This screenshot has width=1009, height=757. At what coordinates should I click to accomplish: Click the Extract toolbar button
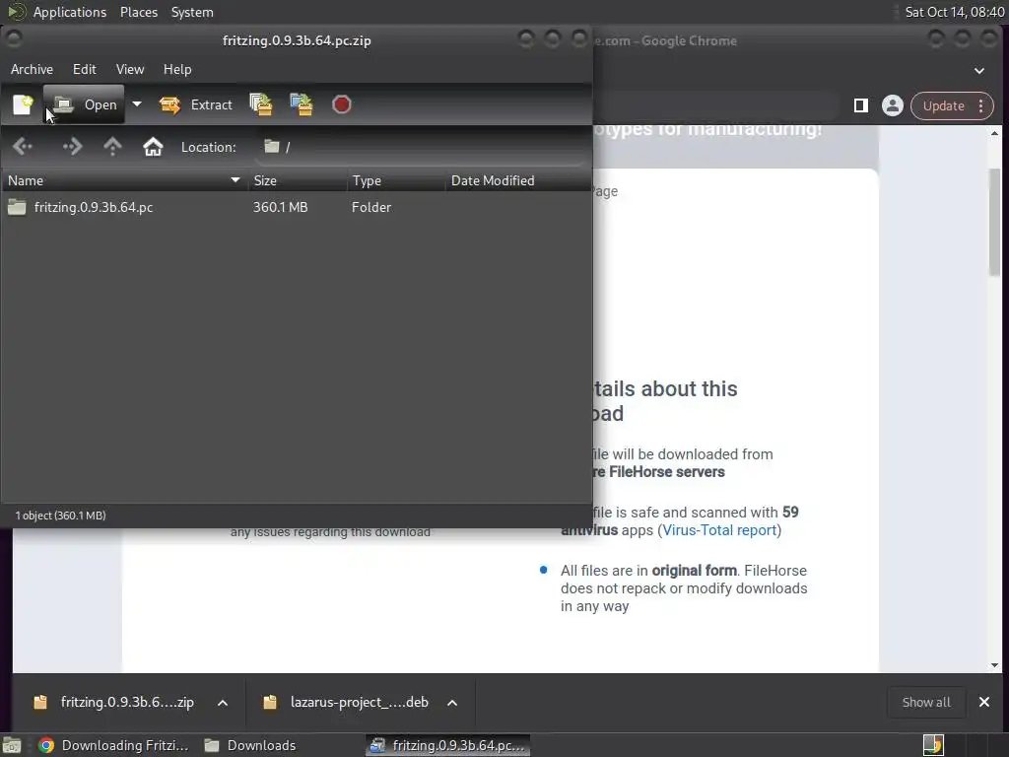196,104
